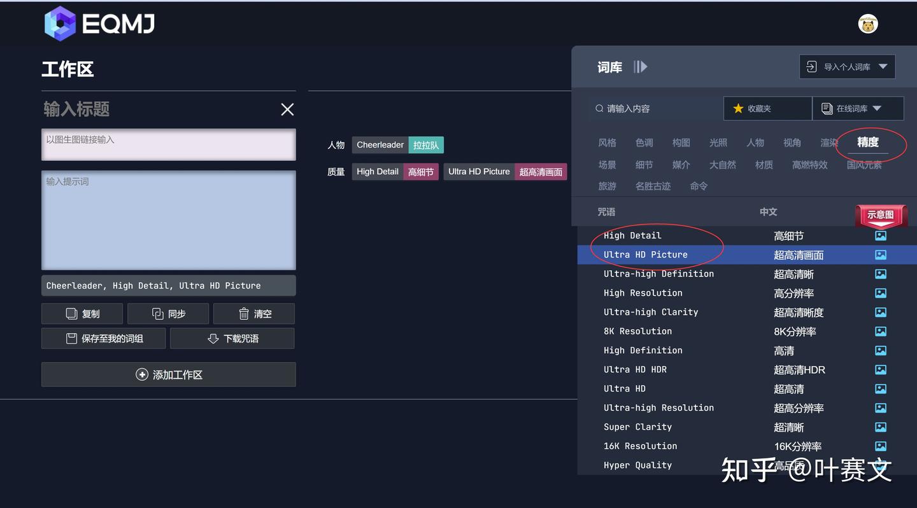The height and width of the screenshot is (508, 917).
Task: Select the 人物 category tab
Action: tap(755, 142)
